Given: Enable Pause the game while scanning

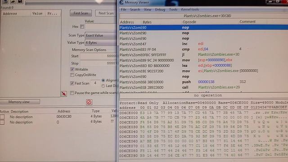Looking at the screenshot, I should click(72, 93).
